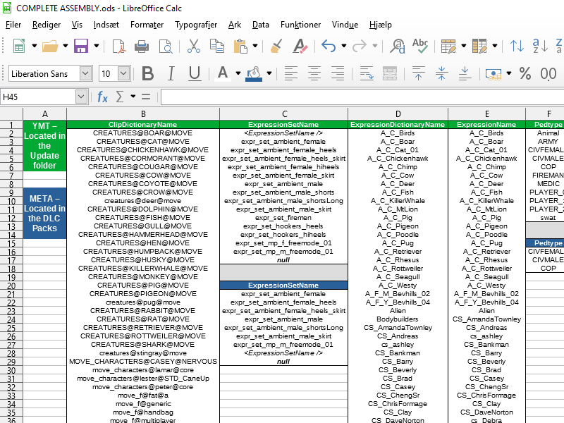Open the Indsæt menu
The image size is (564, 423).
[106, 25]
